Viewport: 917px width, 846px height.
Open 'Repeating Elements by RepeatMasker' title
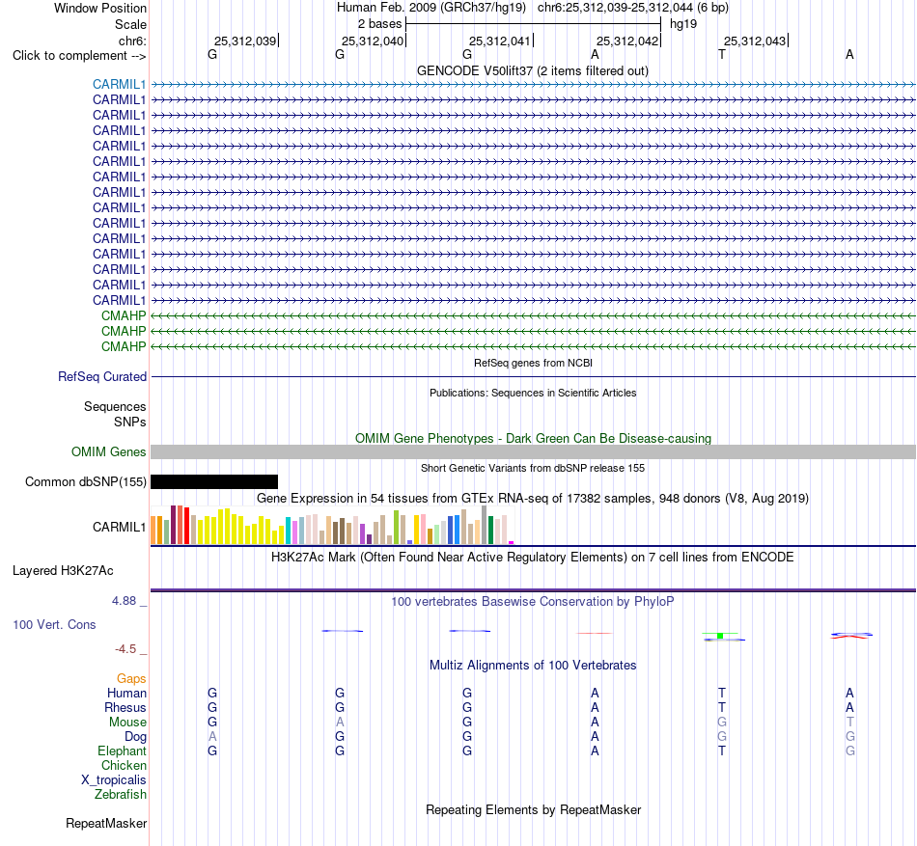pos(534,809)
